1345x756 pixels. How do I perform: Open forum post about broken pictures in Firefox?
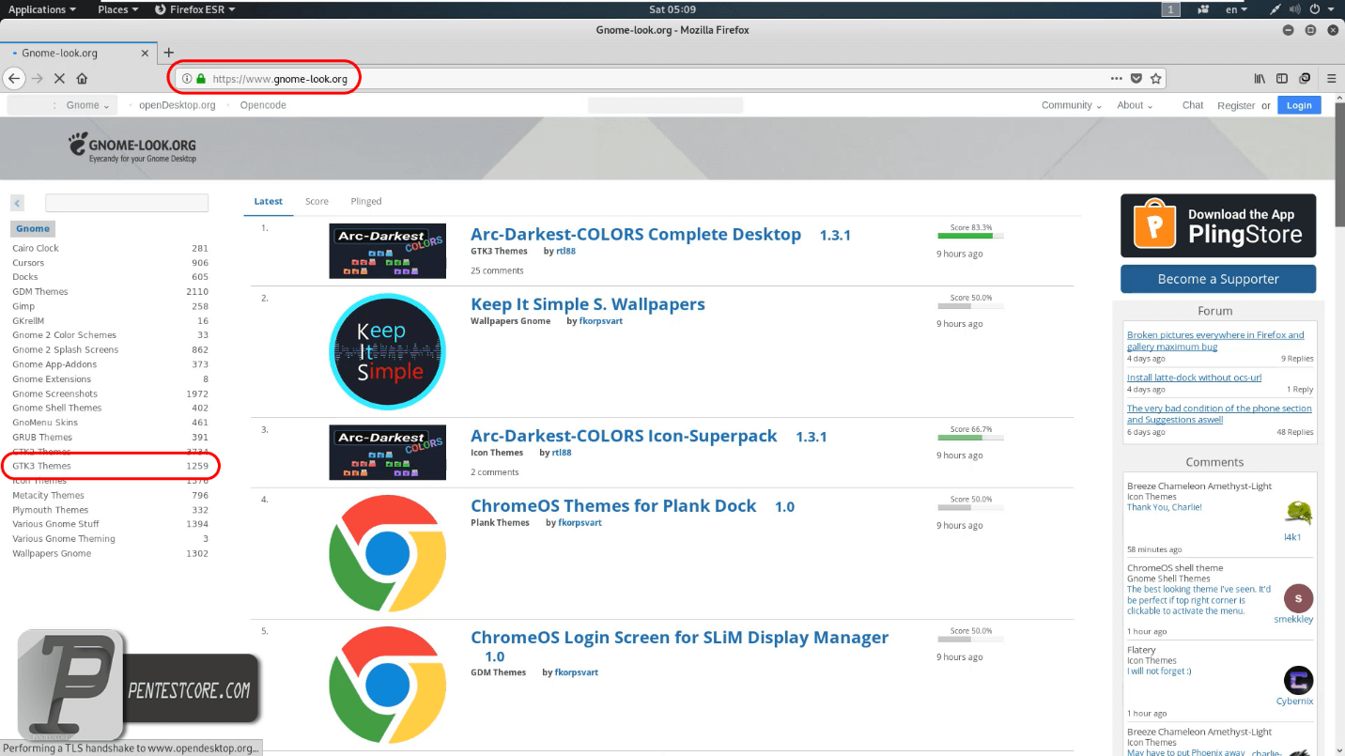pos(1215,341)
